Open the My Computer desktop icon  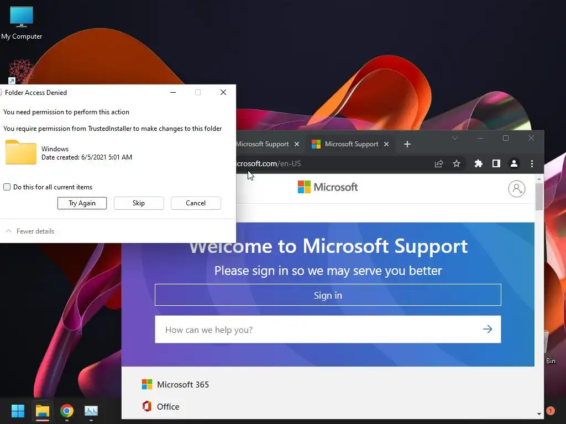tap(22, 23)
